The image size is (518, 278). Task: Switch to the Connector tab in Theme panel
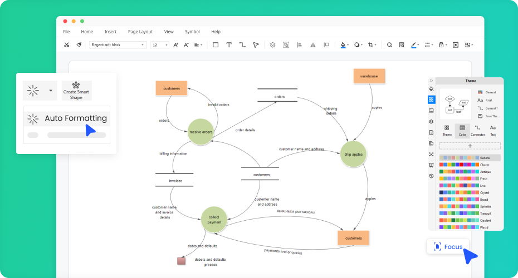click(x=477, y=131)
